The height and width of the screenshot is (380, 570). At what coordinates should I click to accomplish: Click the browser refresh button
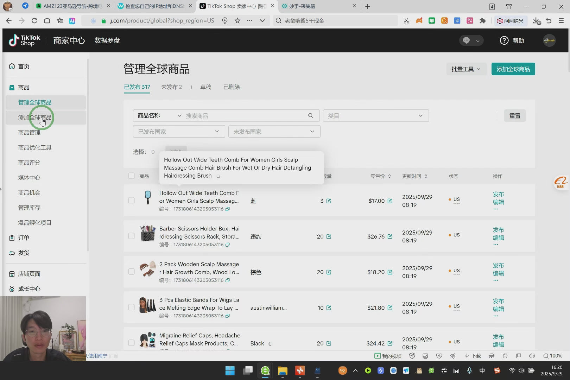click(x=34, y=21)
